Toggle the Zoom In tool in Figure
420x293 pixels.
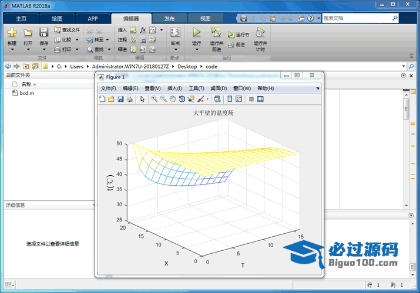tap(154, 99)
